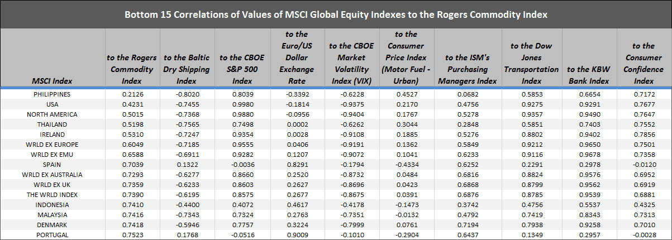Select the Baltic Dry Shipping Index header

pyautogui.click(x=187, y=69)
